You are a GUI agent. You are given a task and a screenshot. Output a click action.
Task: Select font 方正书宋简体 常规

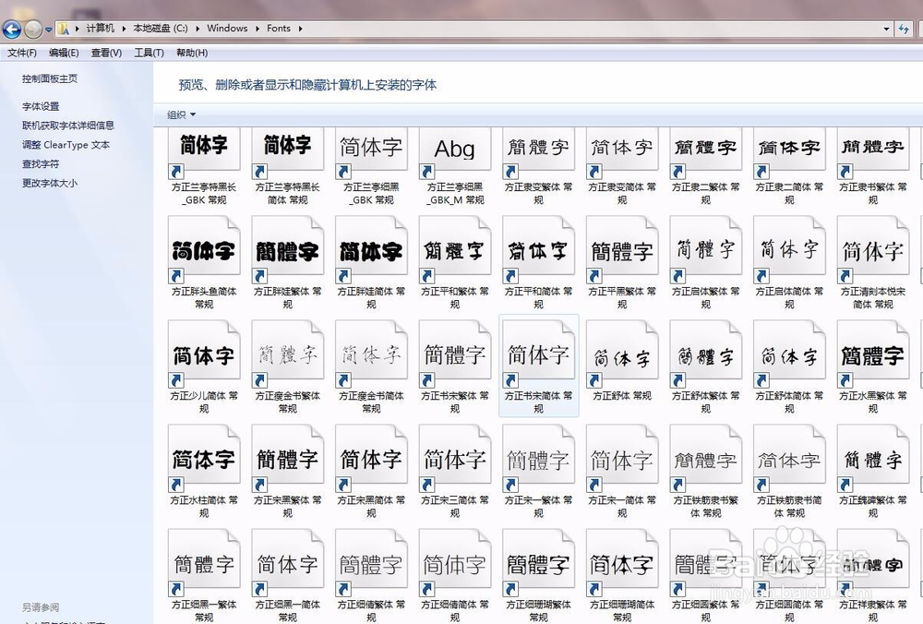(x=538, y=366)
